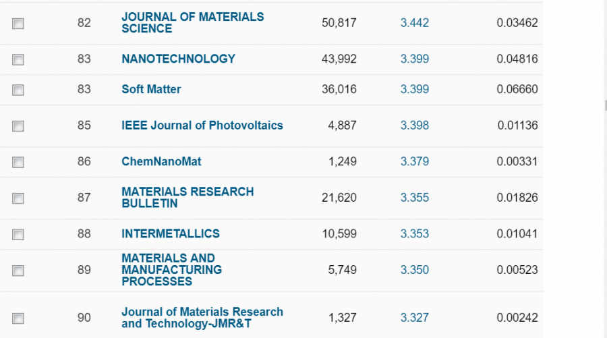Tick the Nanotechnology row checkbox
The width and height of the screenshot is (607, 338).
(x=18, y=59)
